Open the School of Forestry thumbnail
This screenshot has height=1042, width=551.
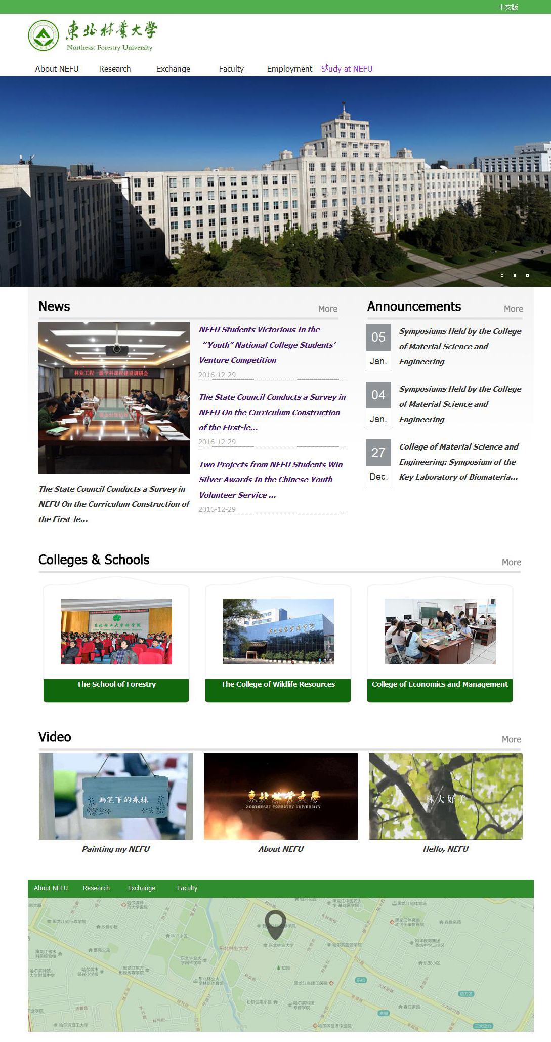[x=116, y=631]
